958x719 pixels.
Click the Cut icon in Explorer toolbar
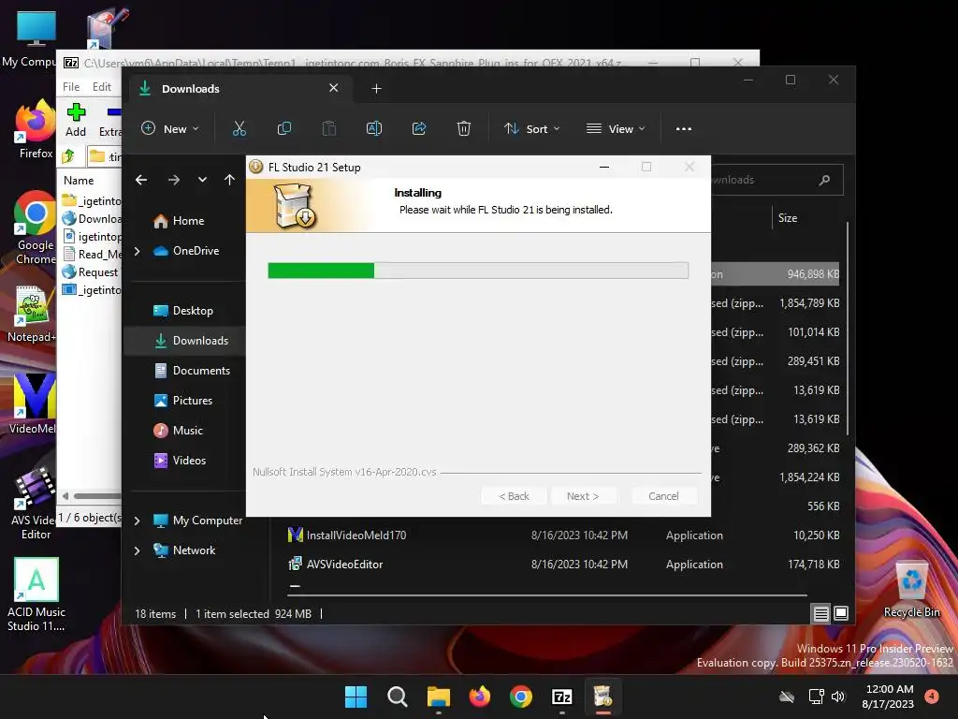click(239, 128)
